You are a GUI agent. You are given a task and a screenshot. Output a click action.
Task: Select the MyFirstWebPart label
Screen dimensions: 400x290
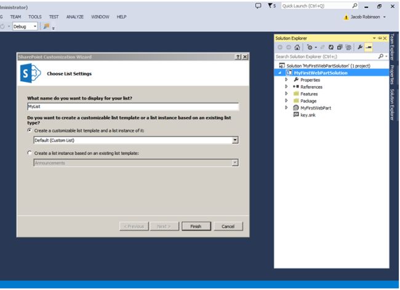pyautogui.click(x=316, y=108)
